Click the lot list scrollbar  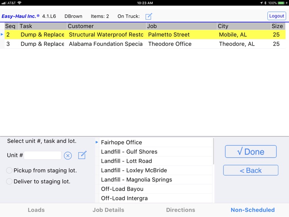pyautogui.click(x=213, y=151)
